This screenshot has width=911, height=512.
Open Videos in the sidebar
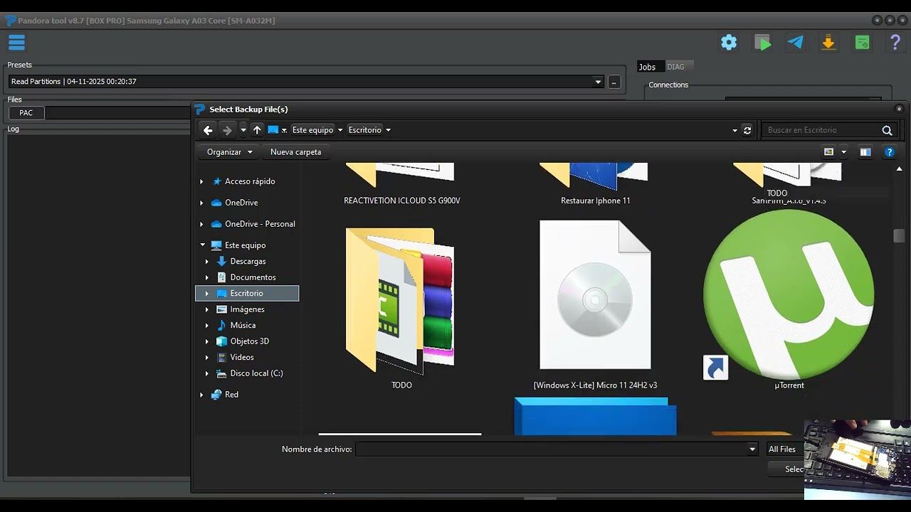point(242,358)
